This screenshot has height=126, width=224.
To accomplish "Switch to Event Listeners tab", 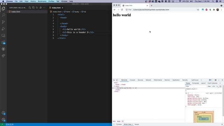I will (212, 83).
